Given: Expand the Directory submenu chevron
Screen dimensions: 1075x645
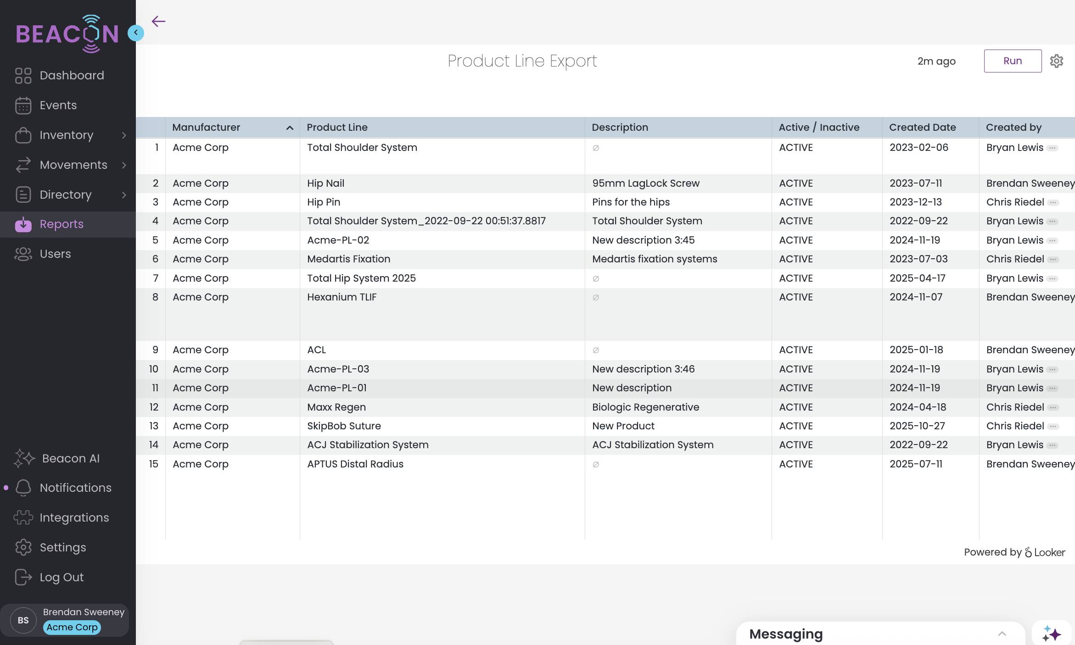Looking at the screenshot, I should click(x=124, y=195).
